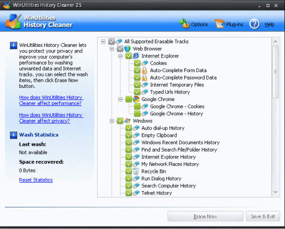The width and height of the screenshot is (285, 229).
Task: Open link about how History Cleaner affects privacy
Action: coord(51,118)
